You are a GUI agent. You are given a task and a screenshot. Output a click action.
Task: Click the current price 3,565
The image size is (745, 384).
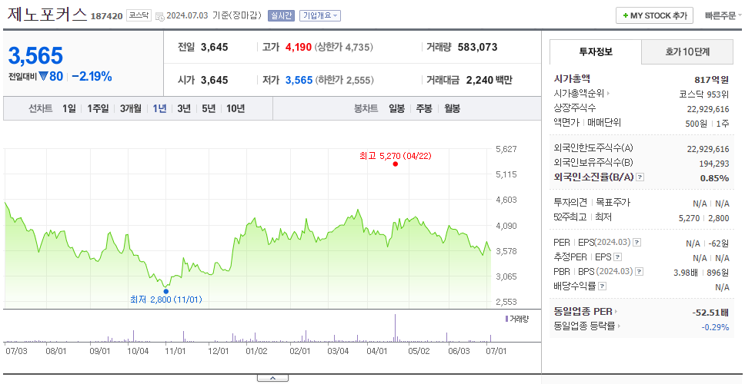tap(35, 56)
